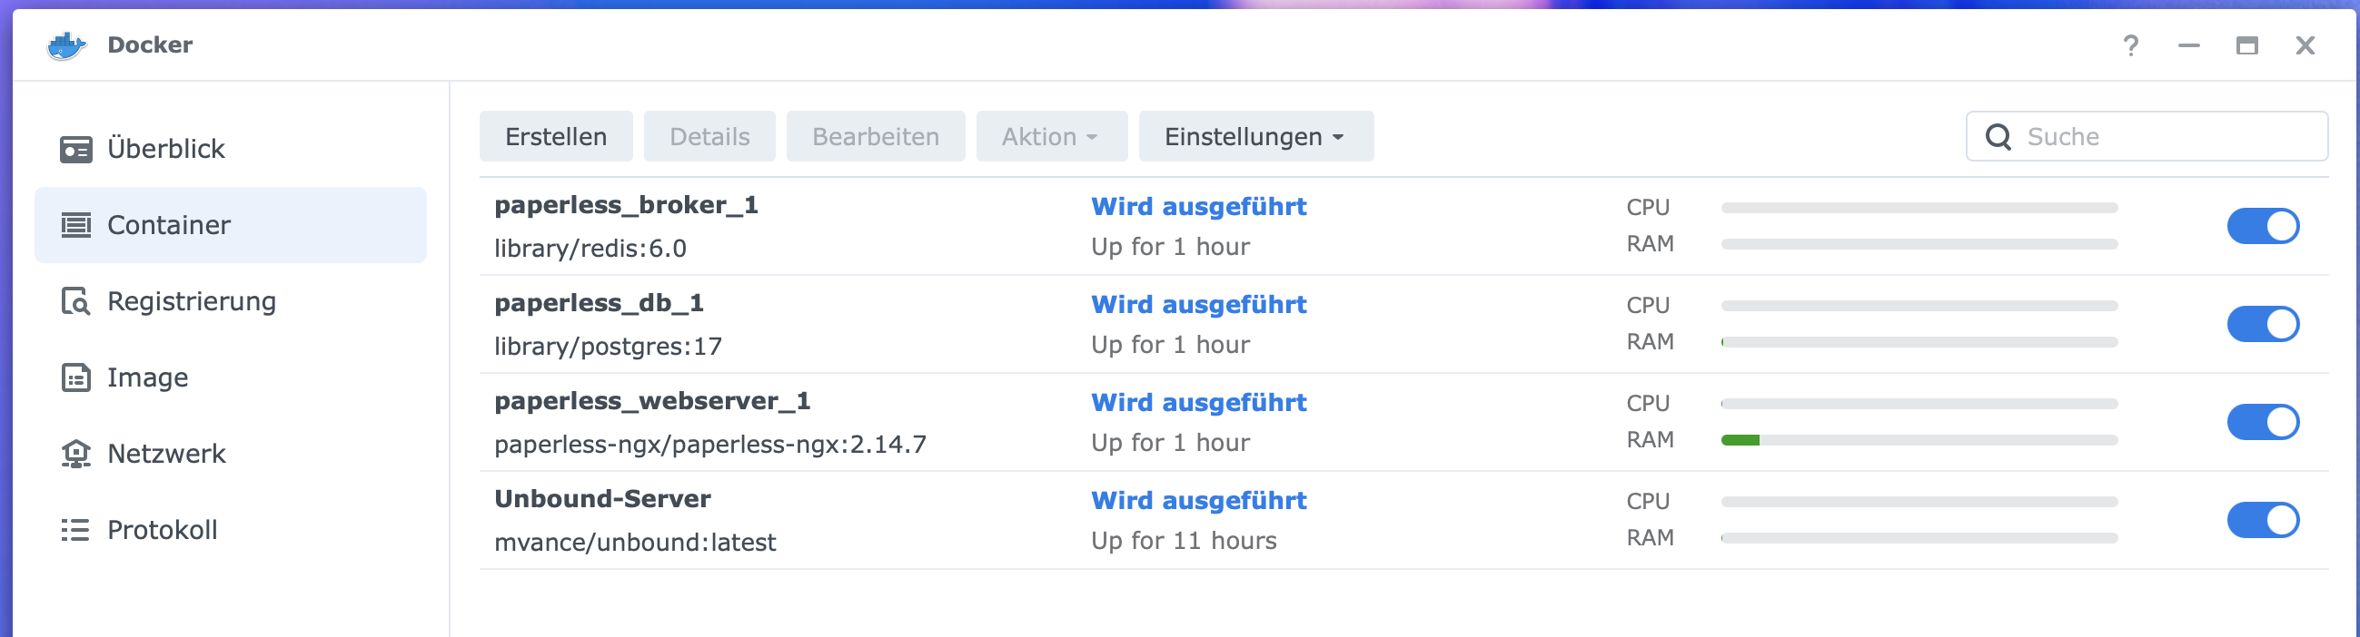Click the Docker whale logo icon
Screen dimensions: 2360x637
[66, 44]
